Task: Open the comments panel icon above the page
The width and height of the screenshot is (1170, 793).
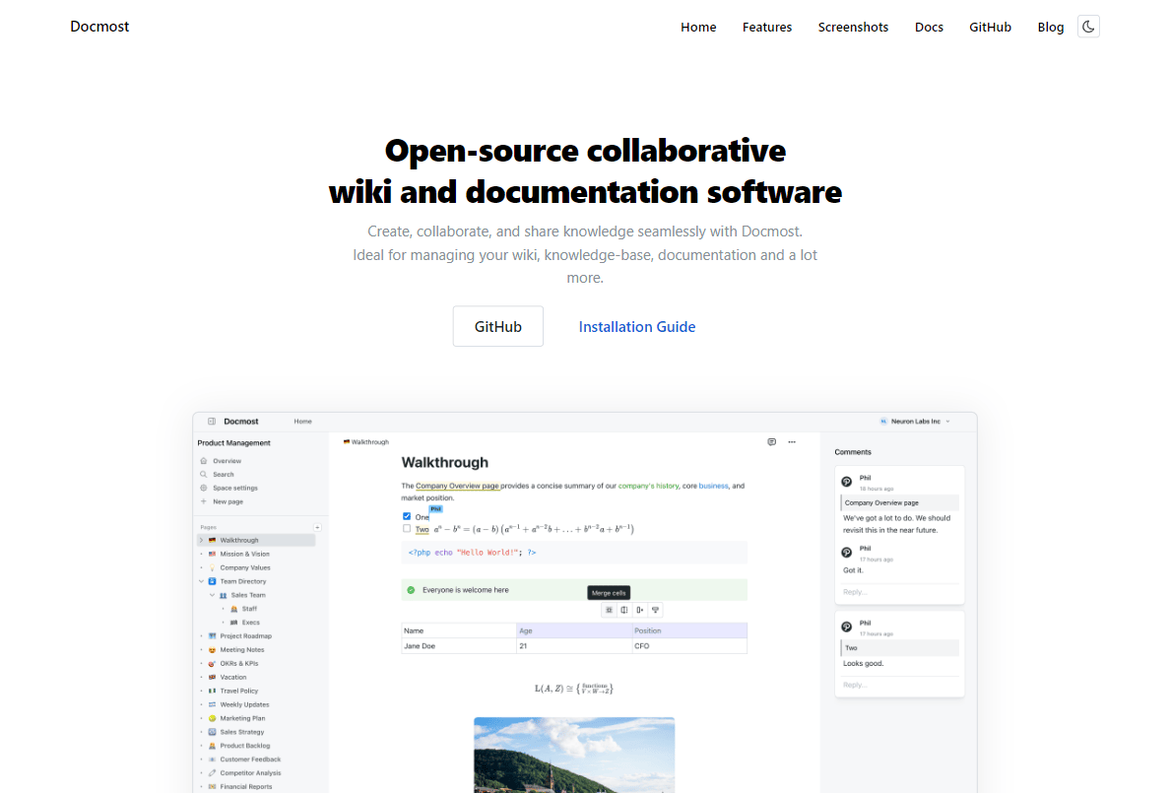Action: point(772,442)
